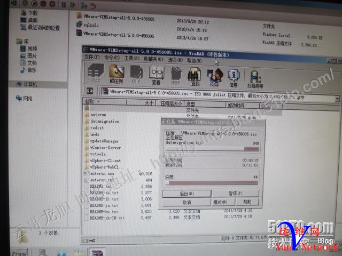Click the 查看 (View) book icon

(x=156, y=75)
